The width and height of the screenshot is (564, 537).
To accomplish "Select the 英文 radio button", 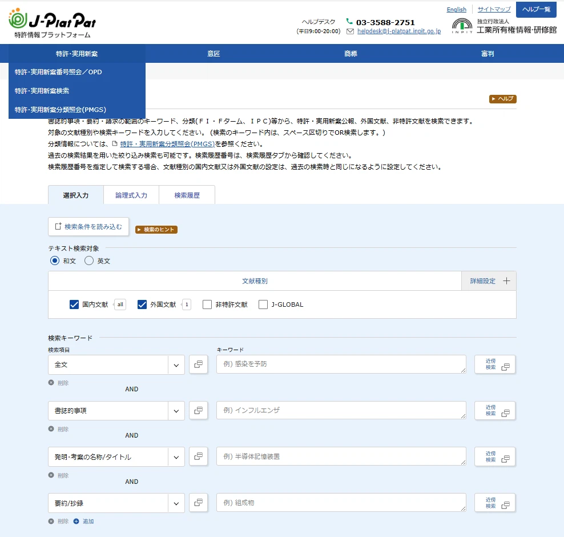I will click(89, 261).
